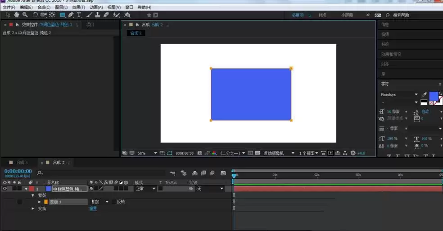Select the Hand tool
This screenshot has width=443, height=231.
point(16,15)
